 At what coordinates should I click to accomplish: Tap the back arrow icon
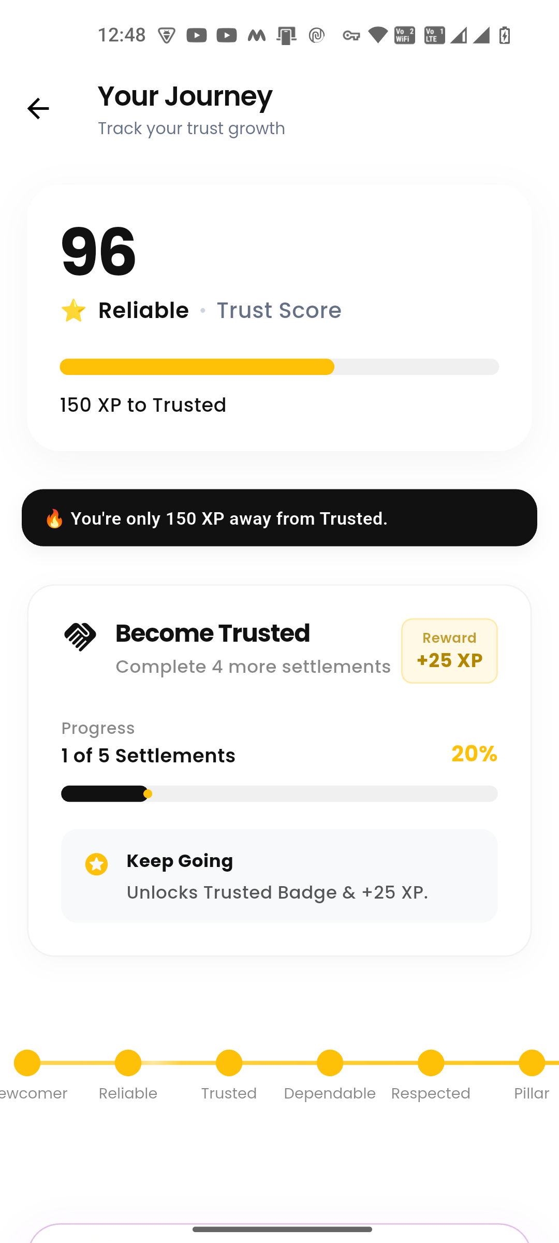[38, 109]
